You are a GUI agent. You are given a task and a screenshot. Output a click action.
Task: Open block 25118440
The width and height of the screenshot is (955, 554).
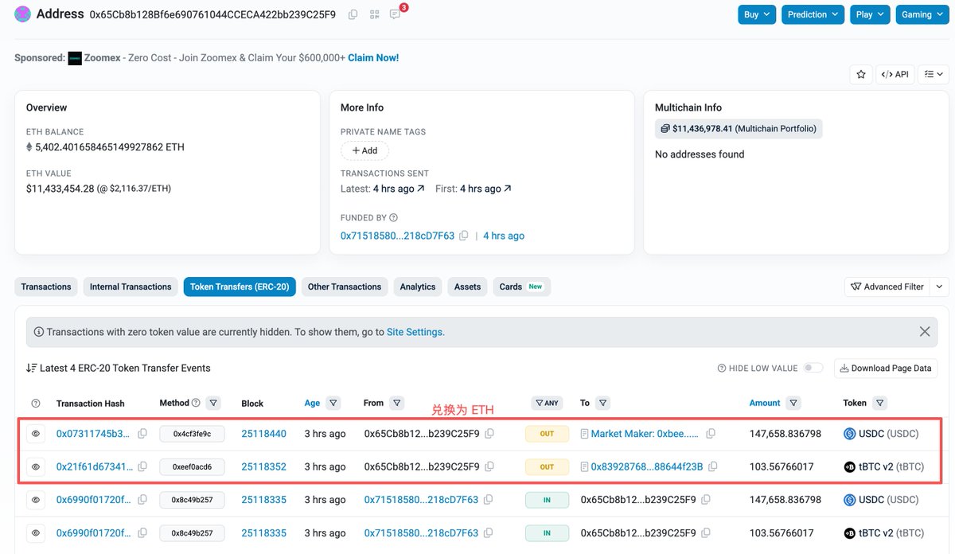tap(263, 434)
